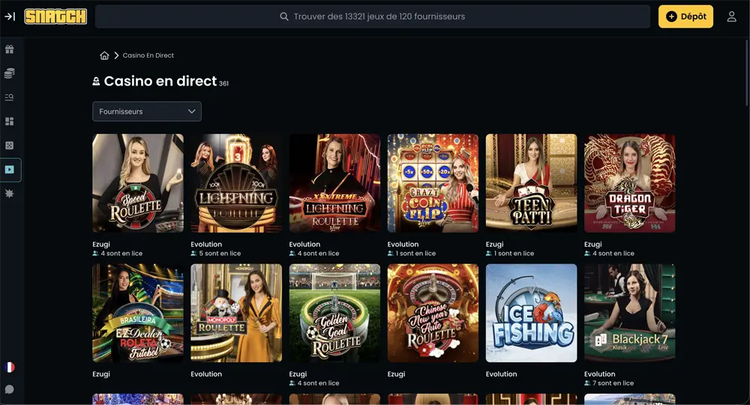
Task: Click Casino En Direct breadcrumb link
Action: click(148, 55)
